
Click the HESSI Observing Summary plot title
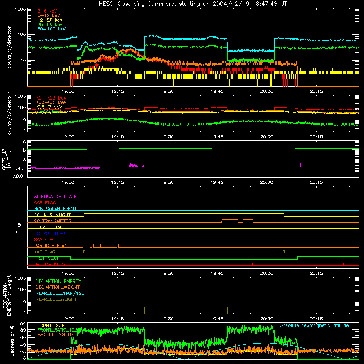coord(192,4)
